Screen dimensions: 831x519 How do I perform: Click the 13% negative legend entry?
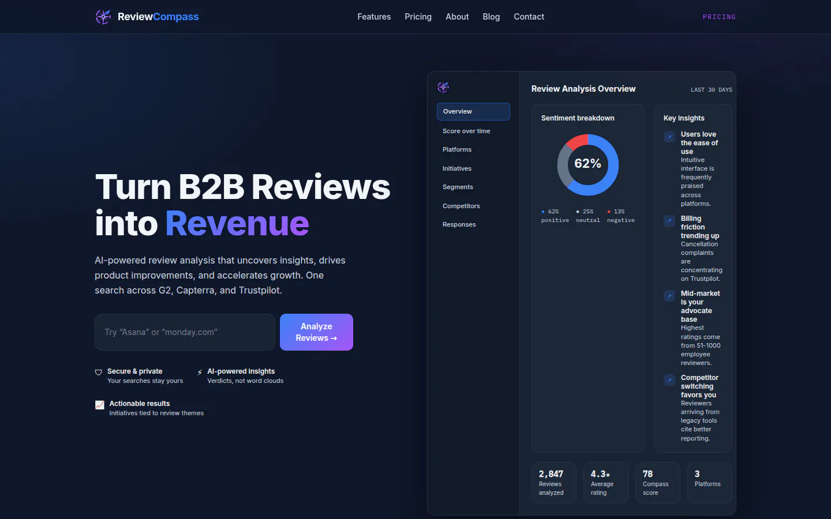coord(621,216)
